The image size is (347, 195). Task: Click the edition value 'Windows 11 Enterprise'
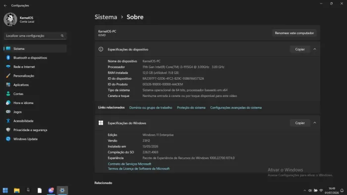158,135
